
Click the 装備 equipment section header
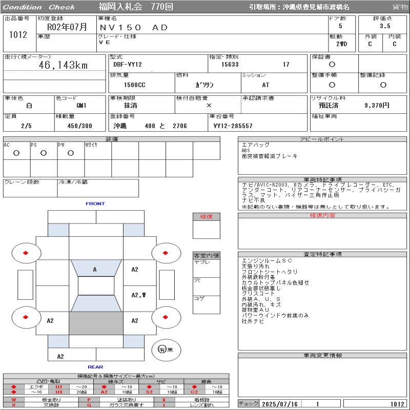click(112, 139)
